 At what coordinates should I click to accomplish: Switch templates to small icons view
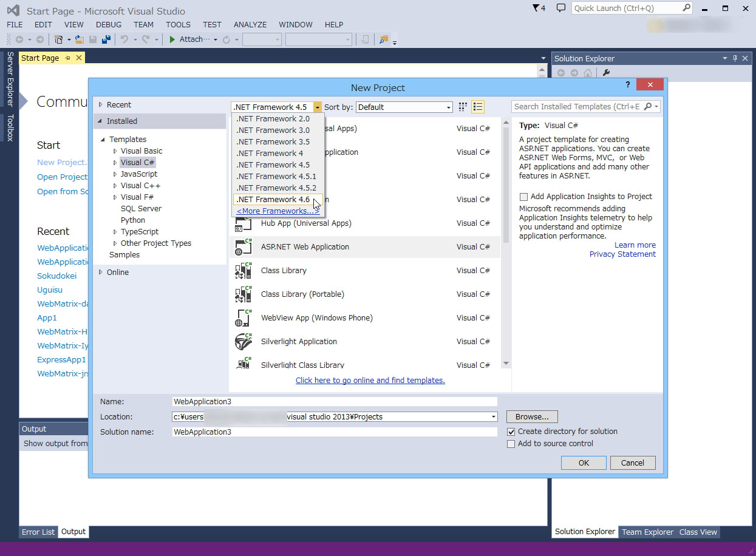click(463, 107)
